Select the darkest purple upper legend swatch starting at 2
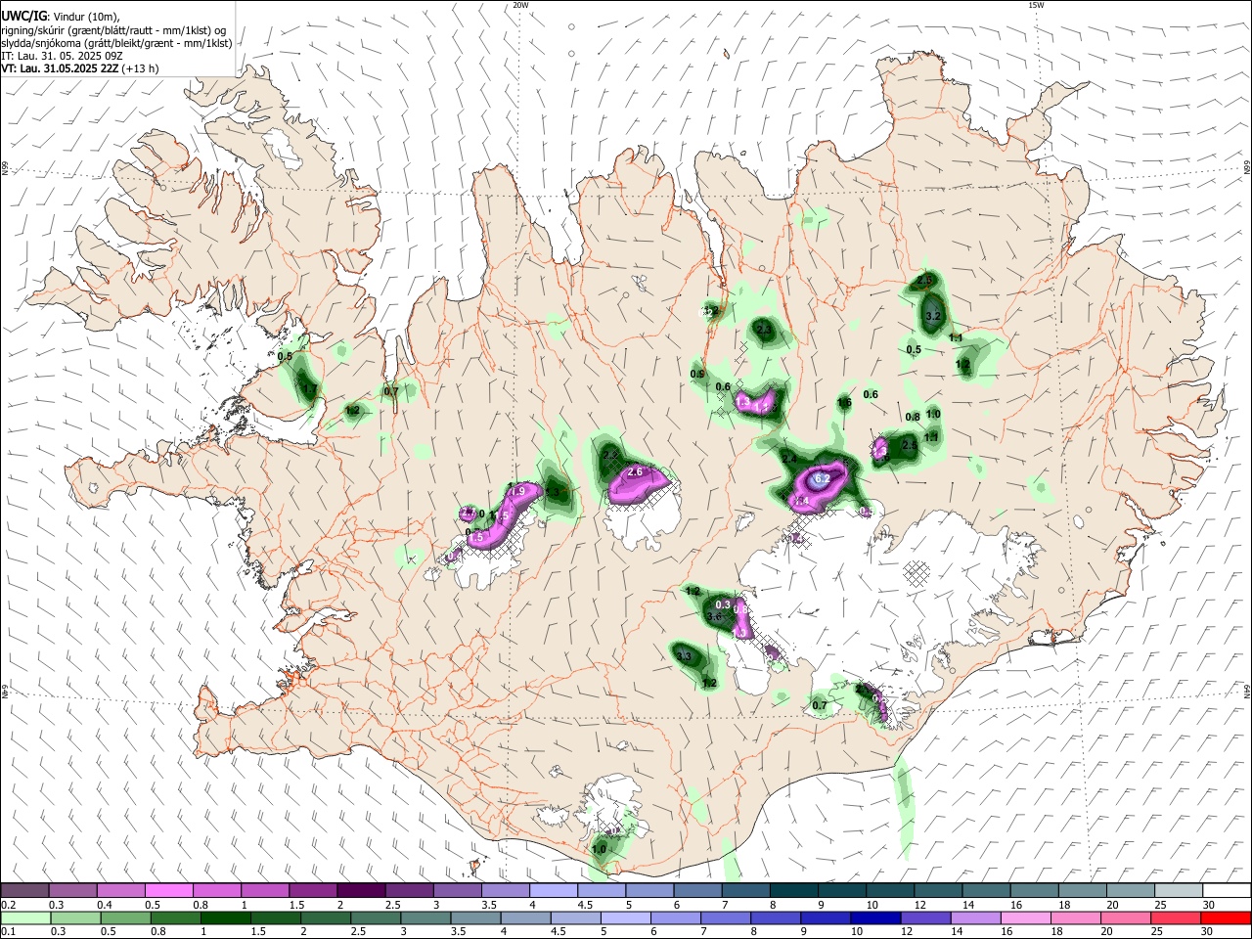 (x=362, y=891)
